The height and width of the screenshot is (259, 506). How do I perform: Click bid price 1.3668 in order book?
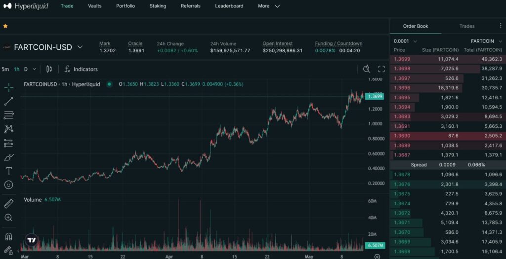pyautogui.click(x=402, y=251)
